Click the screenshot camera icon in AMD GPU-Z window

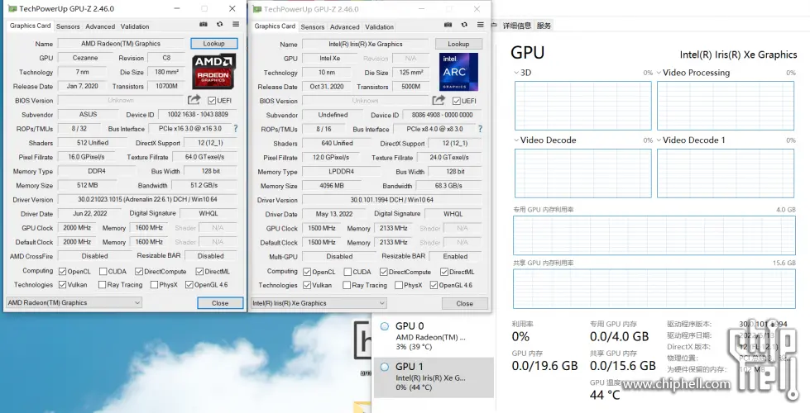pyautogui.click(x=203, y=25)
